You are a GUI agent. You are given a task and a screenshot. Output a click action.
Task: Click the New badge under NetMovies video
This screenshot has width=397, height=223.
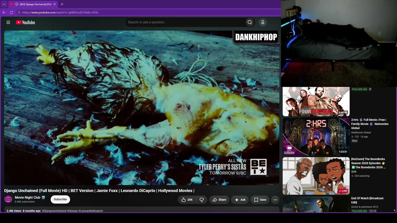click(x=355, y=141)
